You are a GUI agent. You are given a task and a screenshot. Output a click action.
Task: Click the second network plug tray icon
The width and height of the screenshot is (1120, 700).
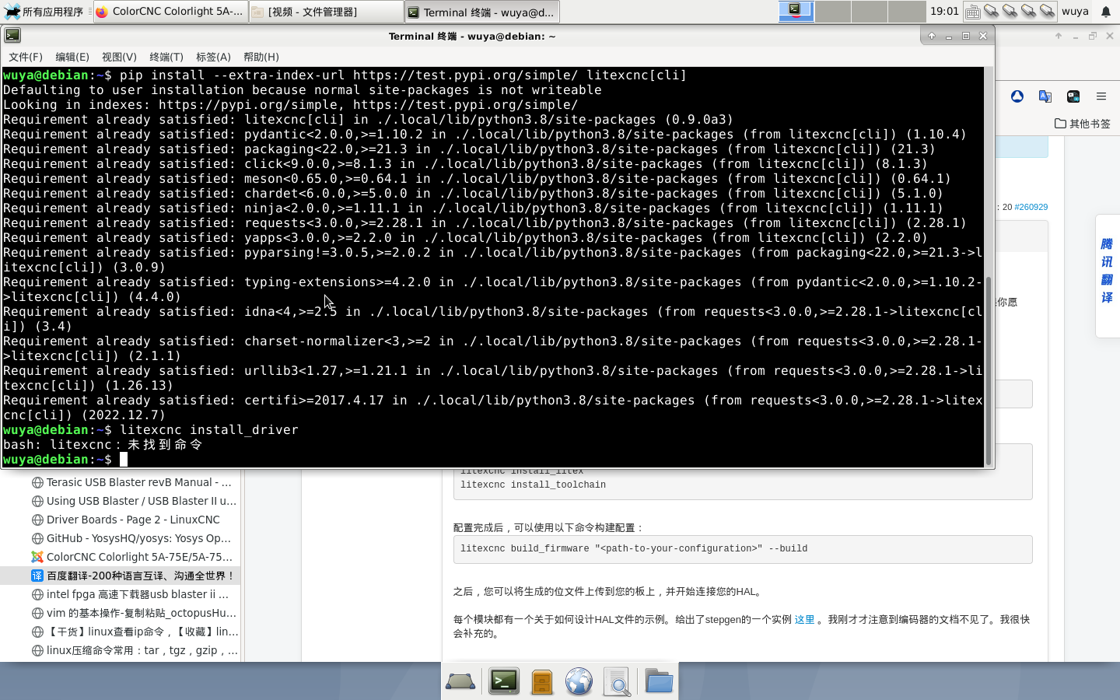pos(1010,11)
